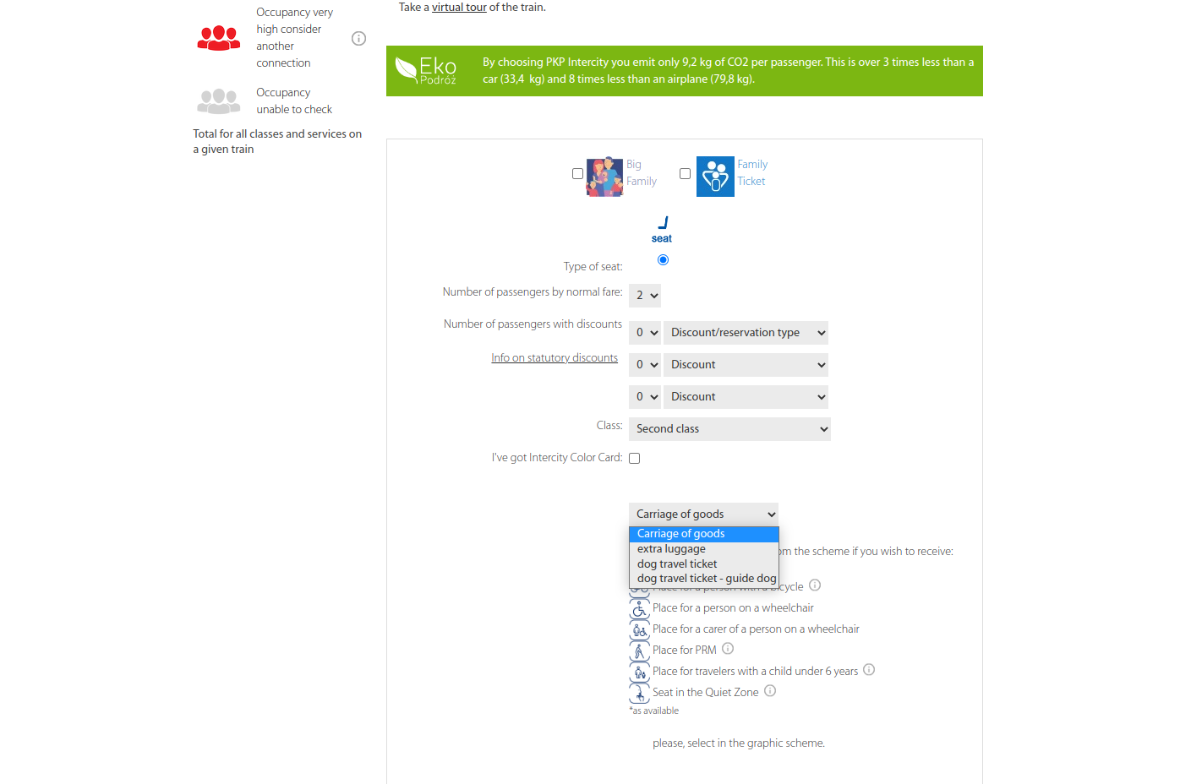This screenshot has width=1191, height=784.
Task: Tick the Family Ticket checkbox
Action: tap(685, 173)
